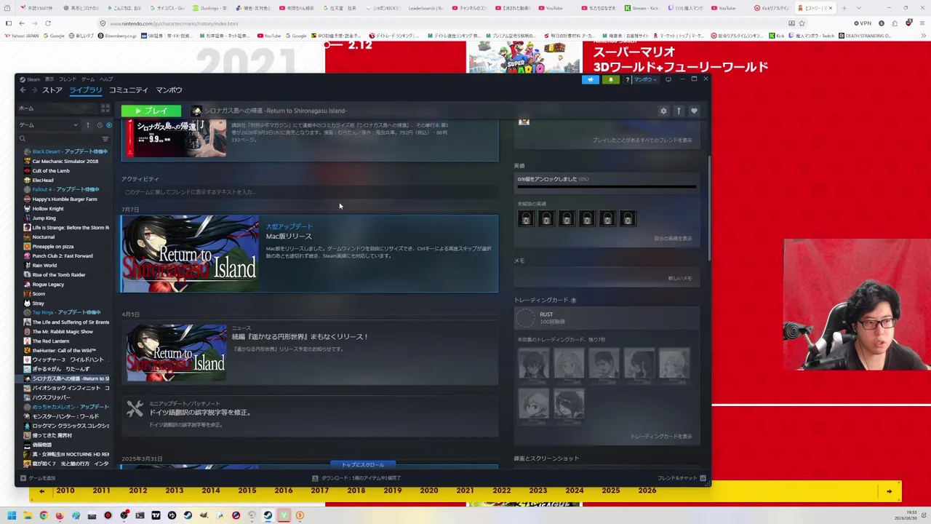Image resolution: width=931 pixels, height=524 pixels.
Task: Open the ゲーム menu in the menu bar
Action: 88,79
